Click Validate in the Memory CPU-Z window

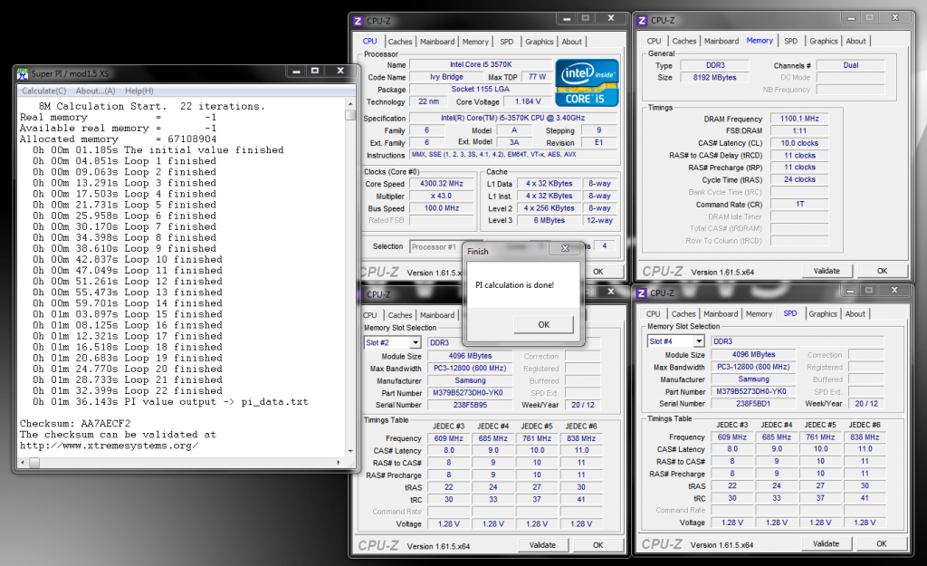[827, 271]
